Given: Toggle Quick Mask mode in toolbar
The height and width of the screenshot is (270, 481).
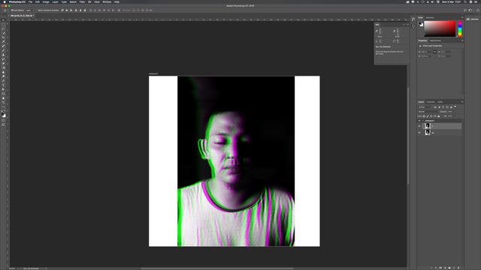Looking at the screenshot, I should click(x=3, y=121).
